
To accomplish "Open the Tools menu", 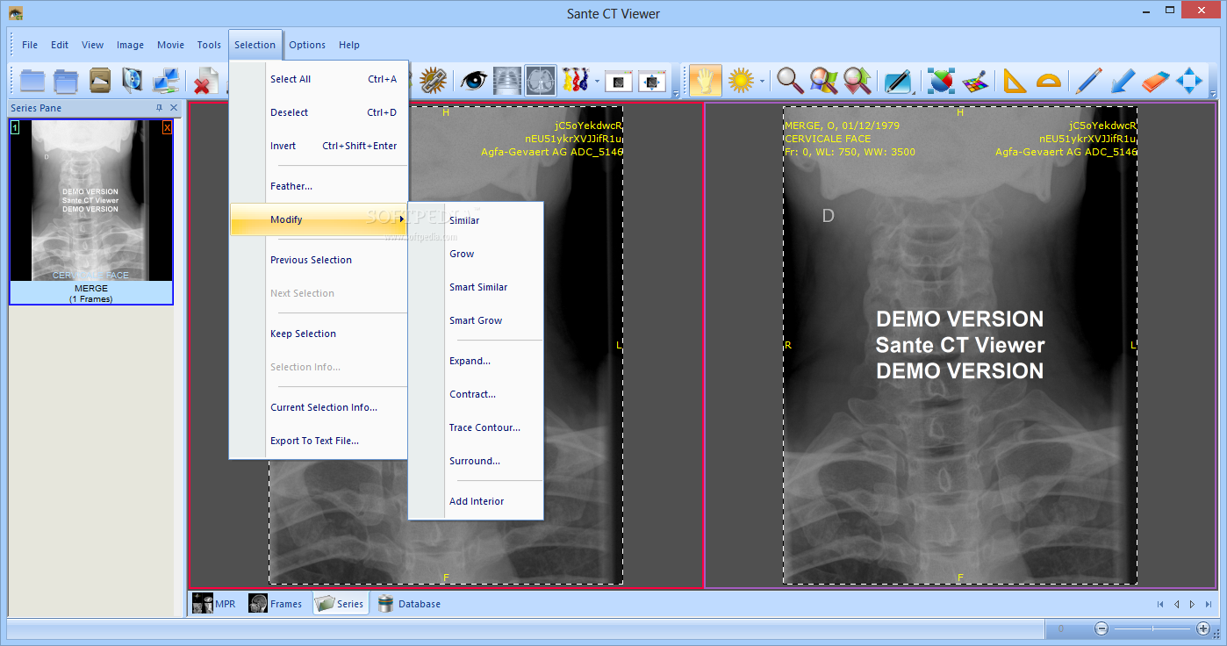I will (209, 45).
